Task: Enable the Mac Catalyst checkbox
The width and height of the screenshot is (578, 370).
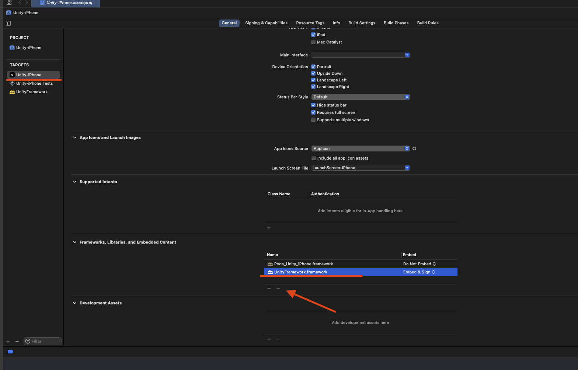Action: [313, 42]
